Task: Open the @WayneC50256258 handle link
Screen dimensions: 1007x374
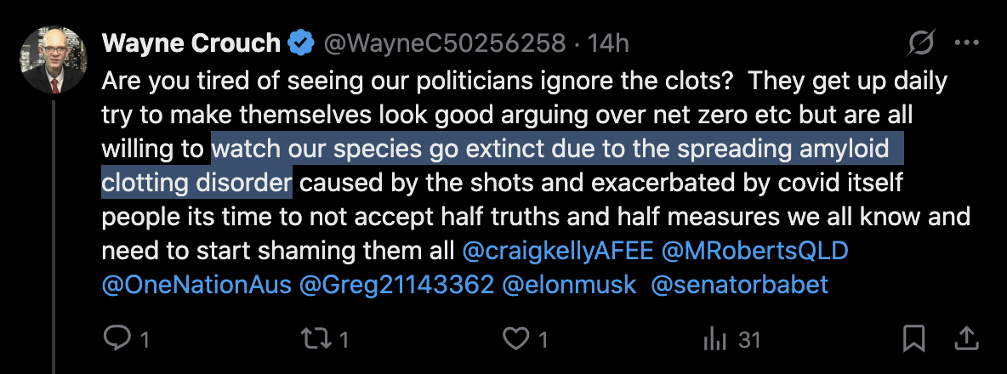Action: coord(442,42)
